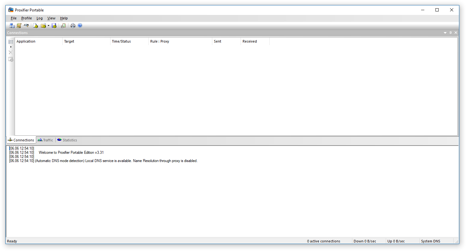Open the Help menu
The image size is (466, 251).
[64, 18]
